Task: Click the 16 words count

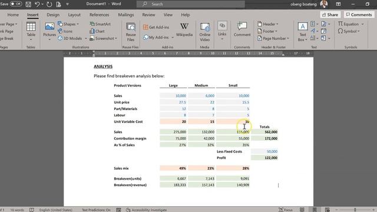Action: (x=17, y=210)
